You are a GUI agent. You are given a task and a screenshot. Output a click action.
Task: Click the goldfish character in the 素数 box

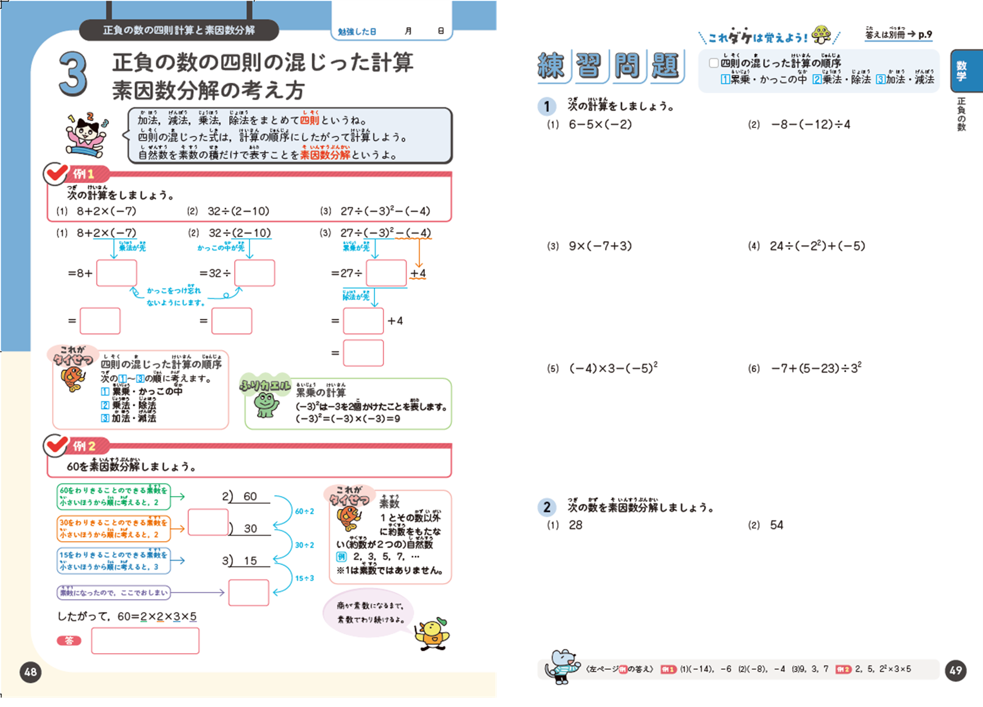coord(350,519)
